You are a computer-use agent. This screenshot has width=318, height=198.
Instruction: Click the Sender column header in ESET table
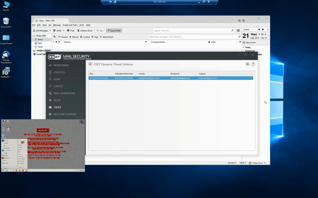pyautogui.click(x=142, y=74)
